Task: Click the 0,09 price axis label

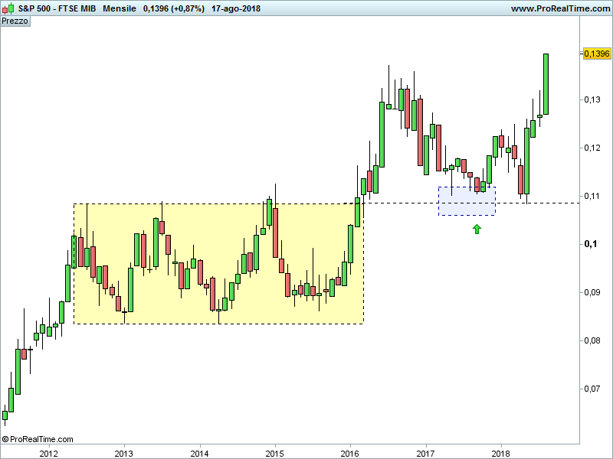Action: tap(592, 292)
